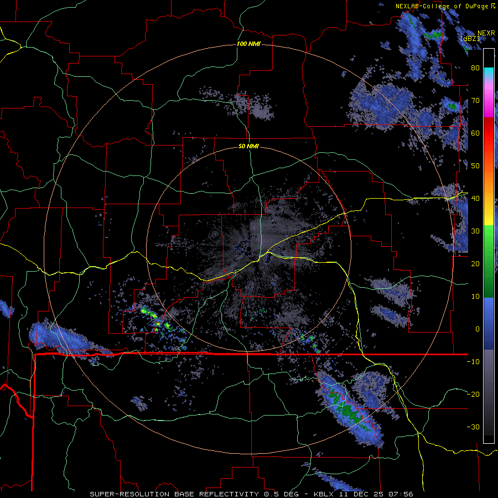Screen dimensions: 498x498
Task: Click the -10 value on dBZ scale
Action: (x=473, y=362)
